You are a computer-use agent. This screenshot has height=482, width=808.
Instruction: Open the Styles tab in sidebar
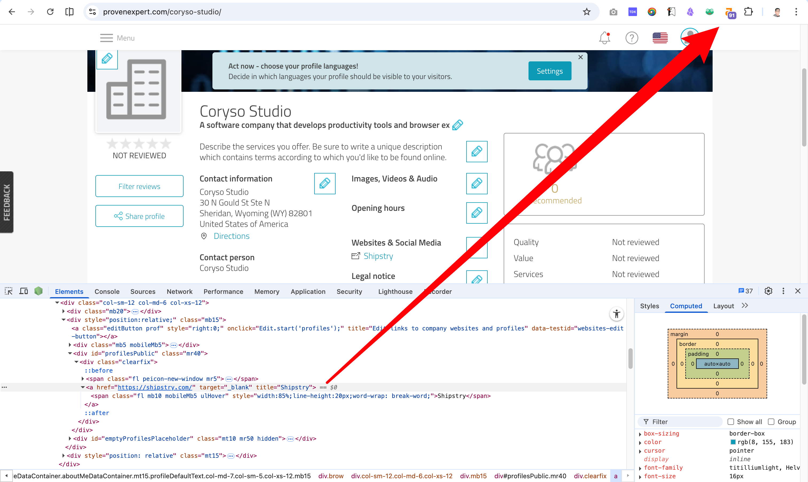[x=649, y=306]
